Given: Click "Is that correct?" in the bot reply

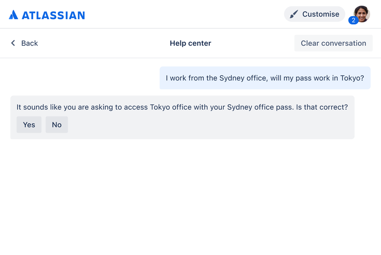Looking at the screenshot, I should coord(322,107).
